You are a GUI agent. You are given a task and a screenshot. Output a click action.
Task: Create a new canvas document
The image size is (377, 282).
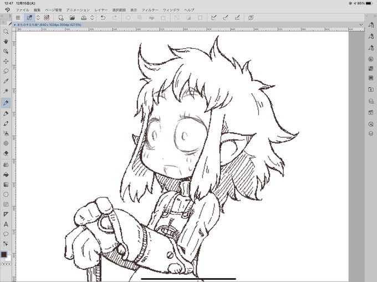(60, 18)
